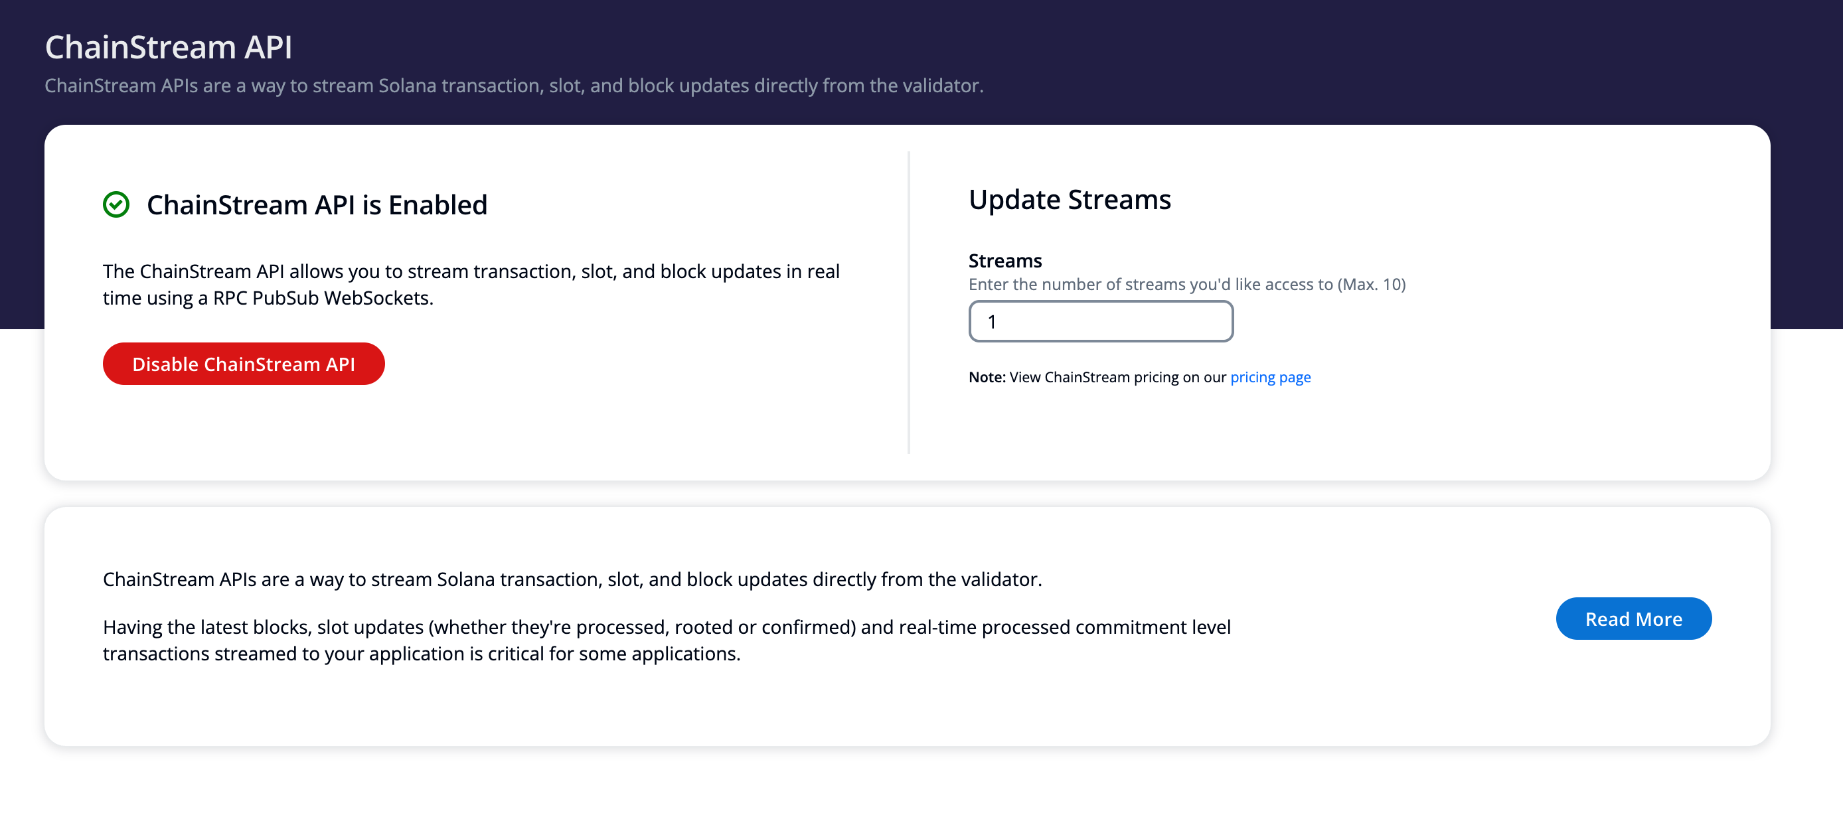Viewport: 1843px width, 815px height.
Task: Click the 'Having the latest blocks' paragraph
Action: (x=667, y=640)
